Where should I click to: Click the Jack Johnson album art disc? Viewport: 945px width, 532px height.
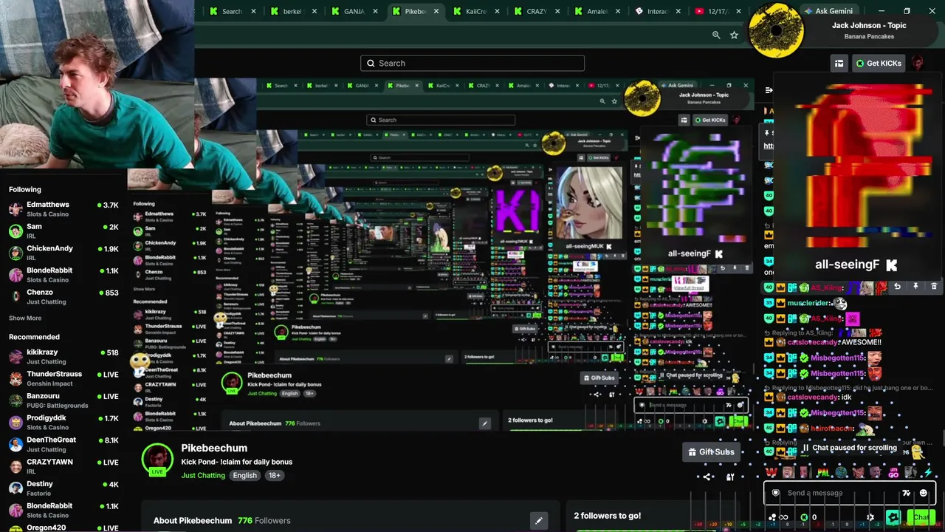click(x=776, y=30)
